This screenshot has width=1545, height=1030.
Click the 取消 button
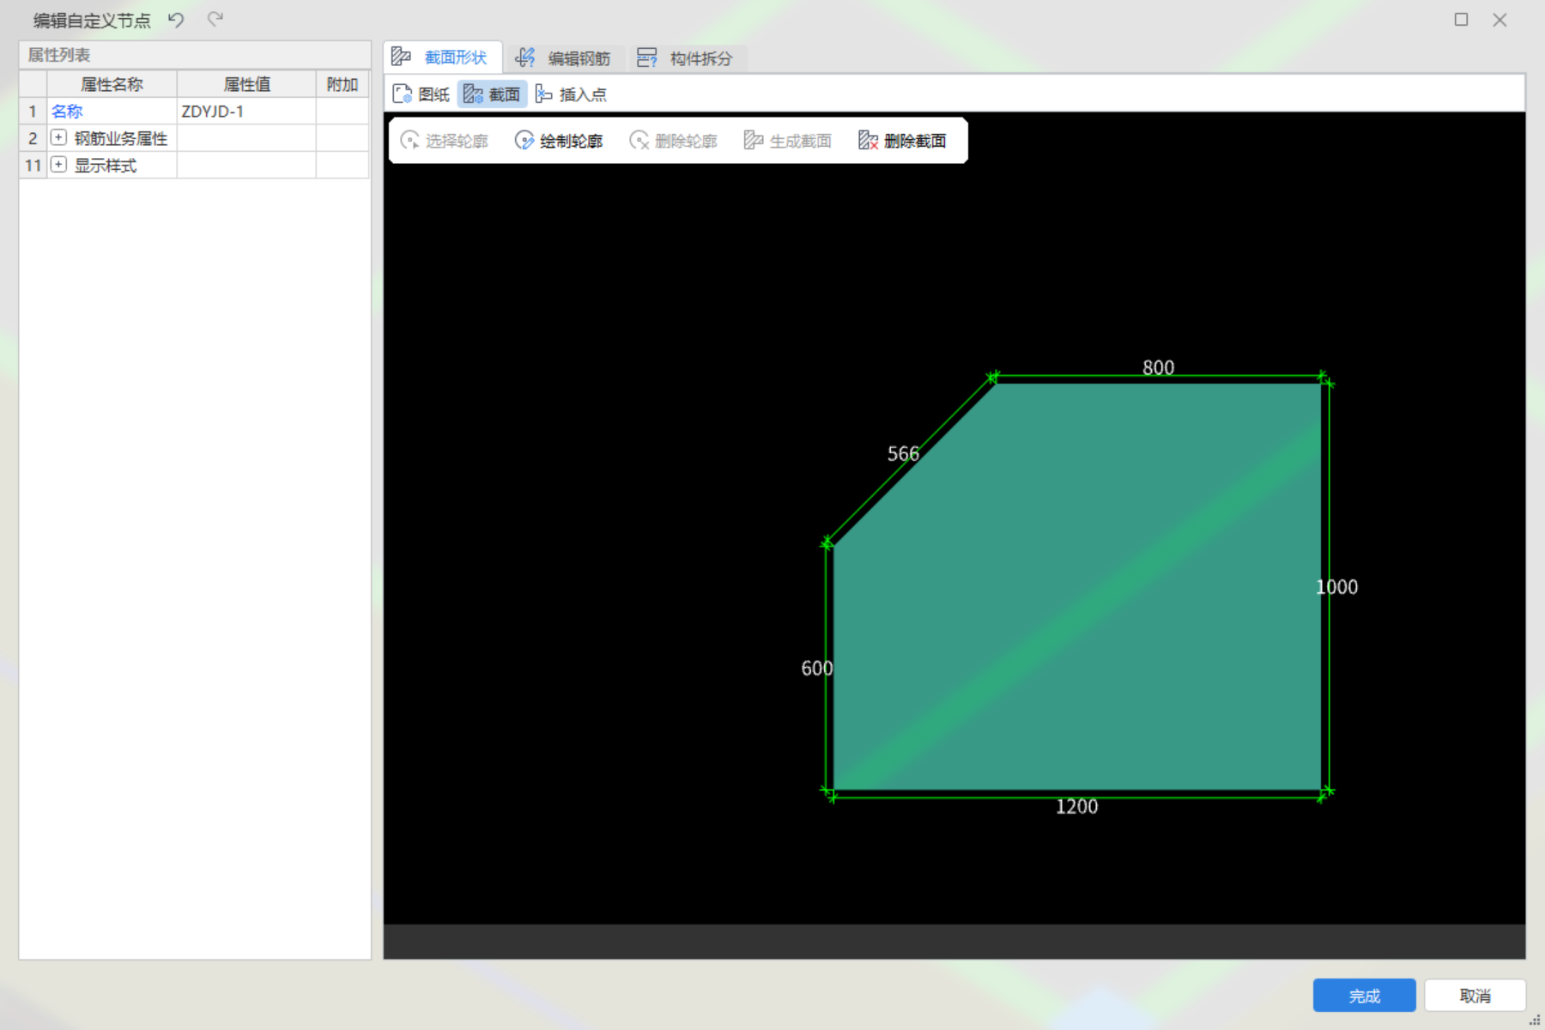point(1475,996)
